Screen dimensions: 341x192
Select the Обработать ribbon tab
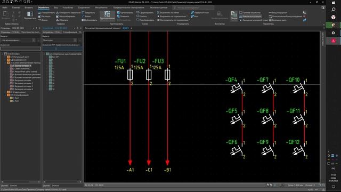pos(44,7)
